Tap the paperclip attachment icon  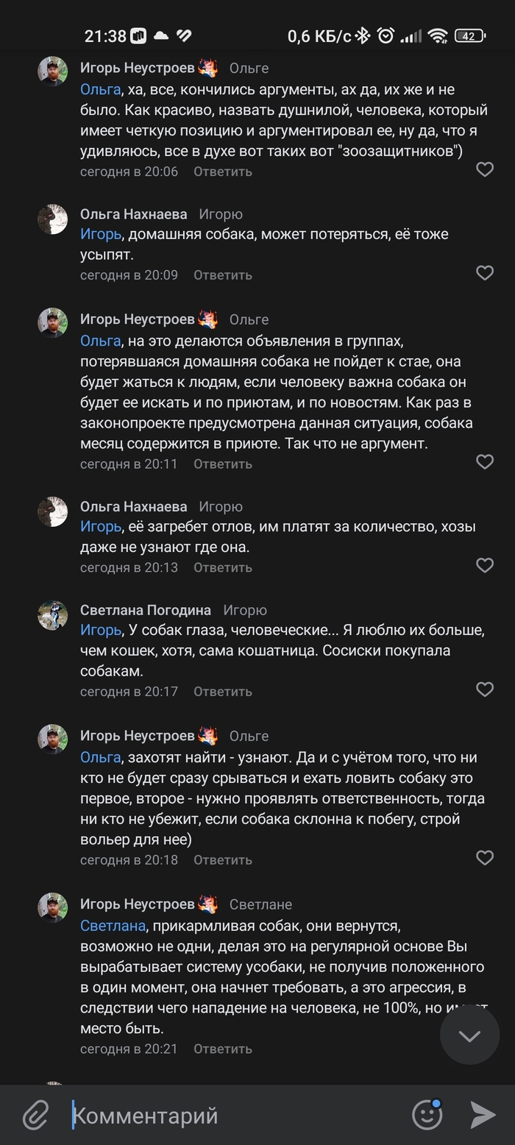[35, 1115]
